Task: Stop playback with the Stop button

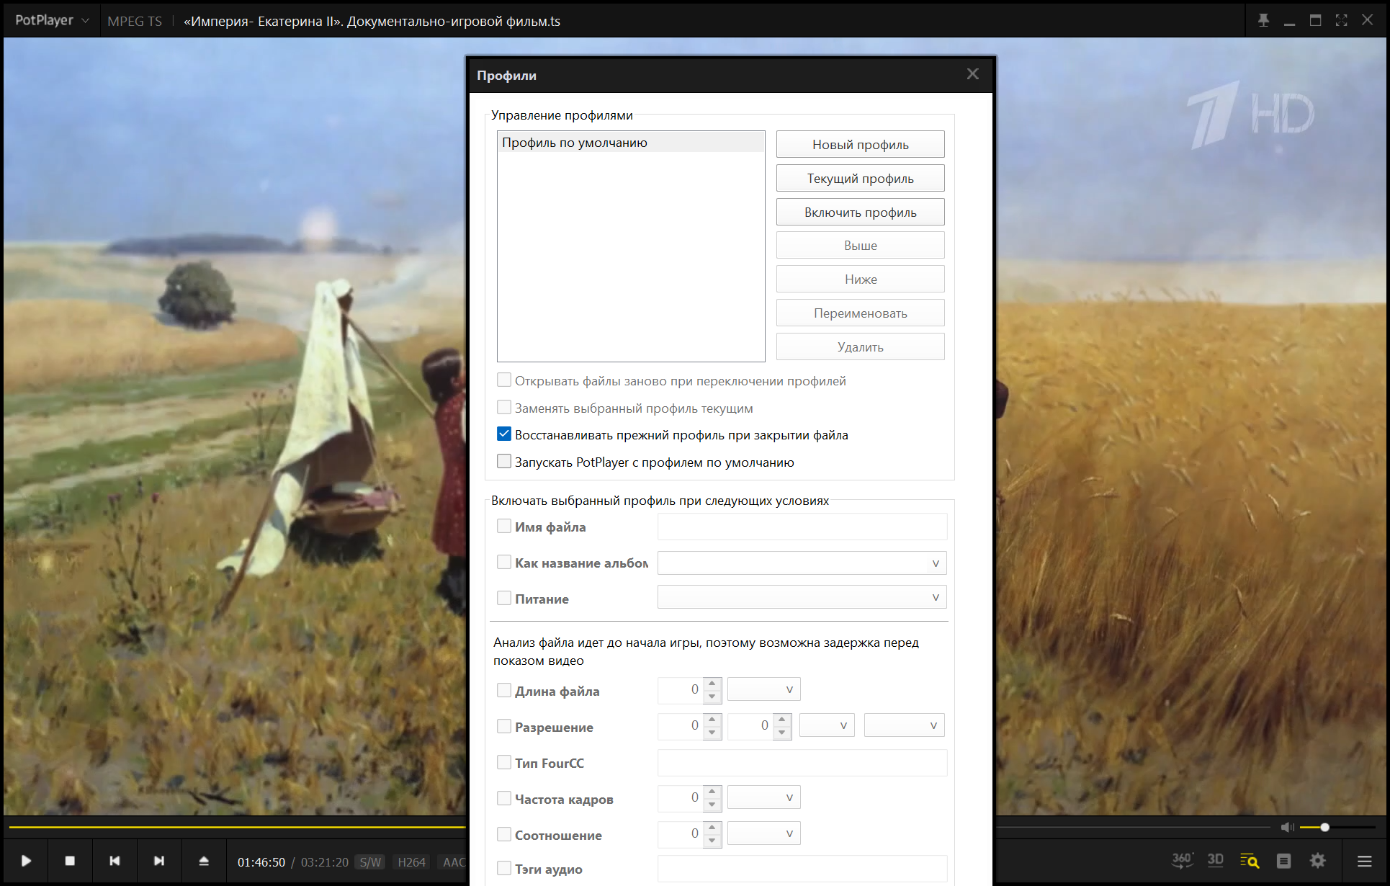Action: pos(70,861)
